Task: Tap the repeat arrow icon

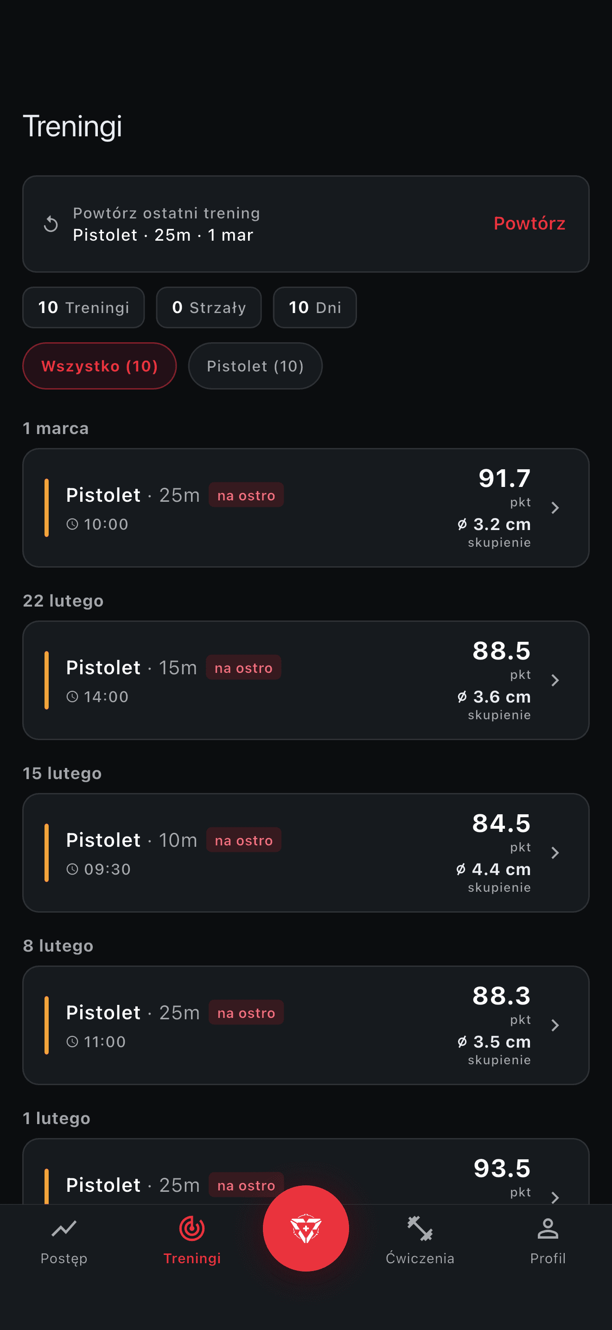Action: pyautogui.click(x=51, y=224)
